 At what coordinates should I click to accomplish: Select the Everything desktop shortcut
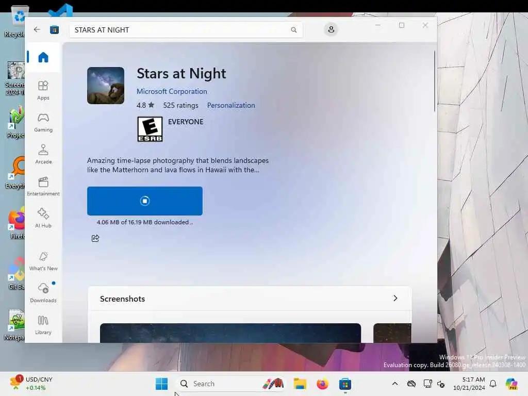point(16,172)
